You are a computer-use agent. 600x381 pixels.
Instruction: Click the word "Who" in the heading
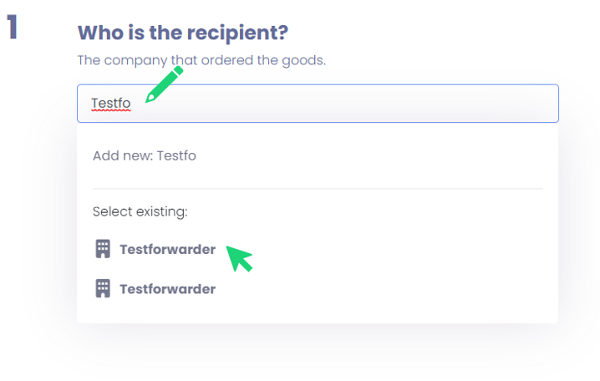pos(97,33)
